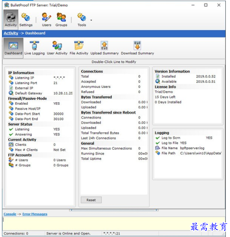This screenshot has height=237, width=230.
Task: Click the Reset button
Action: [x=91, y=200]
